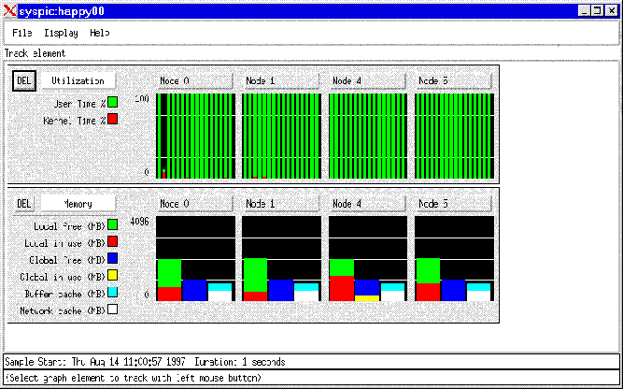Viewport: 623px width, 389px height.
Task: Select Node 5 header in Memory row
Action: tap(452, 203)
